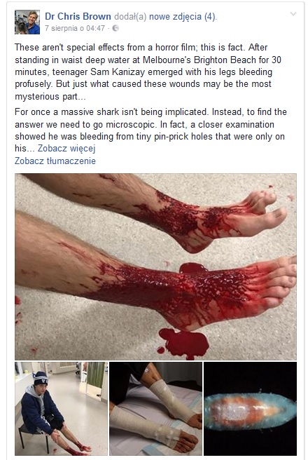
Task: Click the first paragraph about Brighton Beach
Action: pyautogui.click(x=148, y=72)
